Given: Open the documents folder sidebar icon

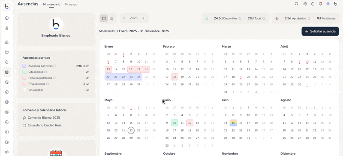Looking at the screenshot, I should click(x=7, y=52).
